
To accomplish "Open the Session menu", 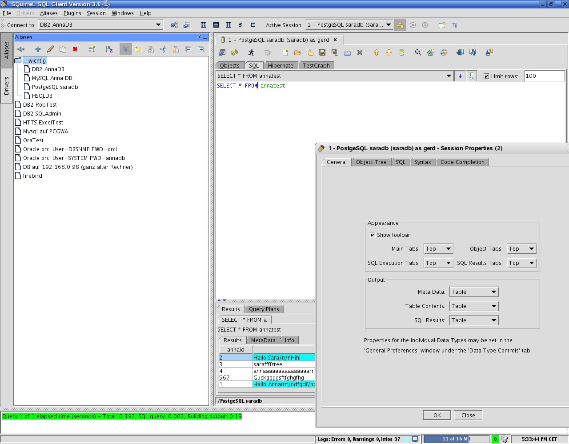I will [96, 13].
